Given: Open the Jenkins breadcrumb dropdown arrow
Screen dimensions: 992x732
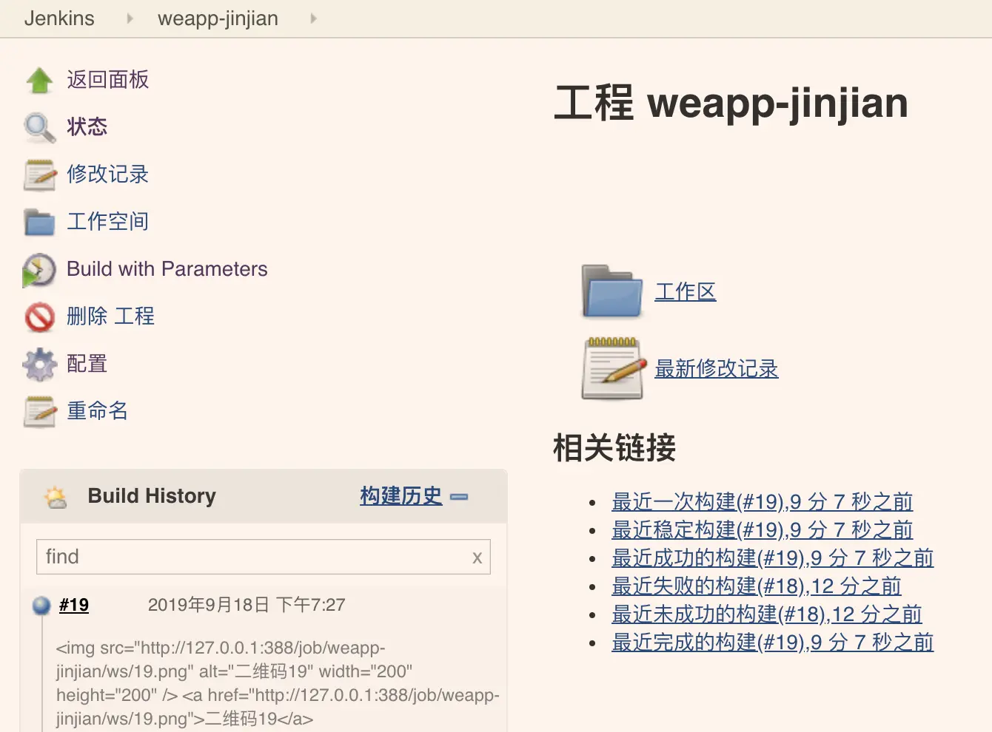Looking at the screenshot, I should (130, 18).
